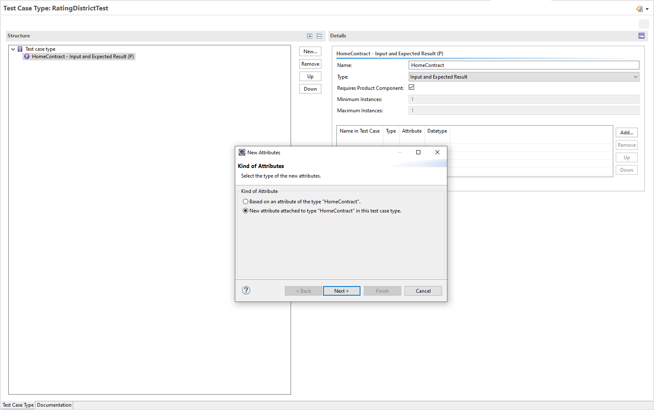This screenshot has width=654, height=410.
Task: Click the help question mark icon in dialog
Action: pos(246,290)
